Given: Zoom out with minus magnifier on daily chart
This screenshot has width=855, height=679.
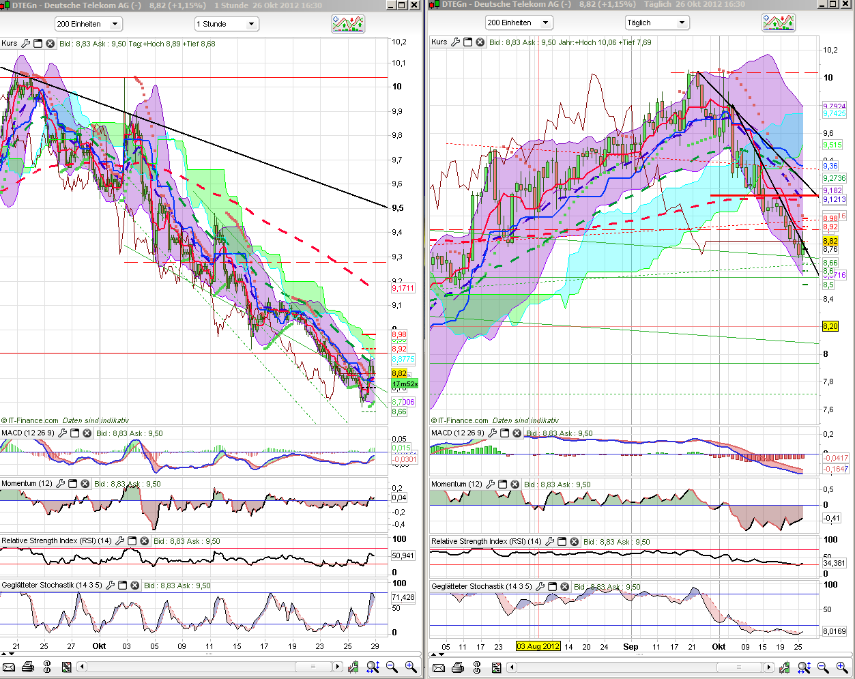Looking at the screenshot, I should [823, 667].
